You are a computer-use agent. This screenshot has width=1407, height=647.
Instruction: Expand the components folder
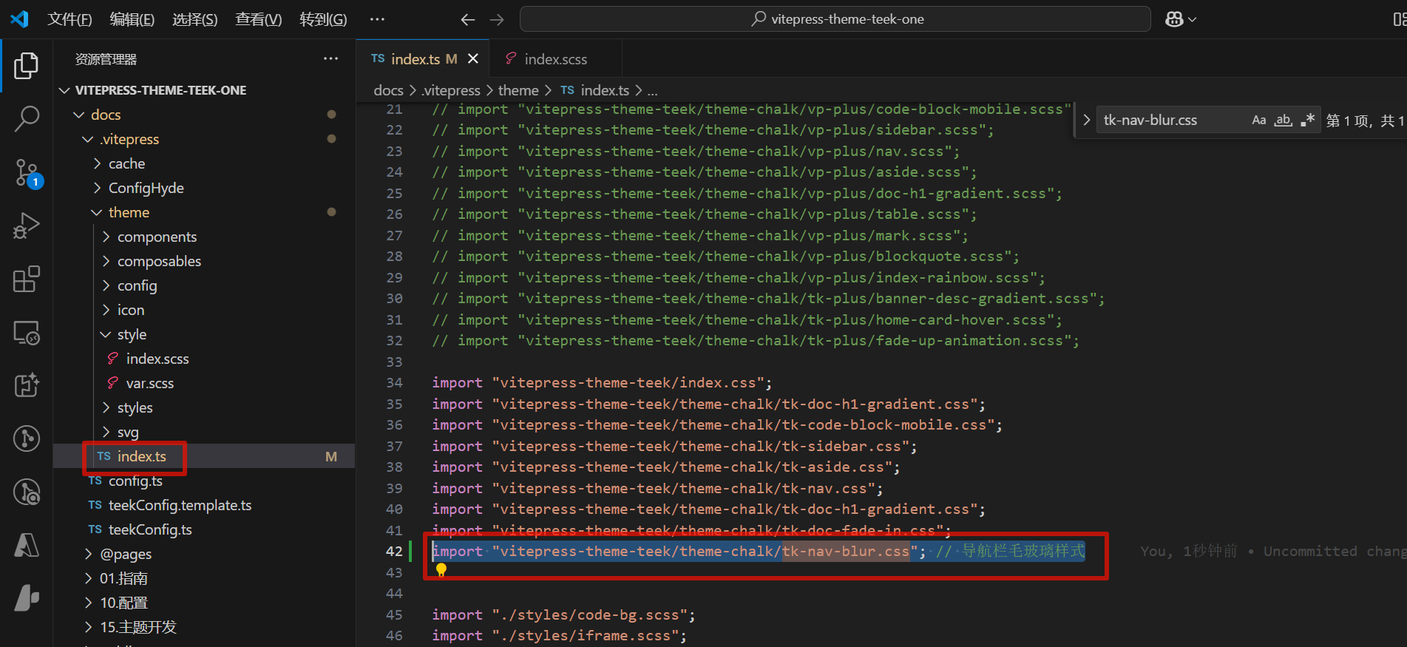[157, 237]
